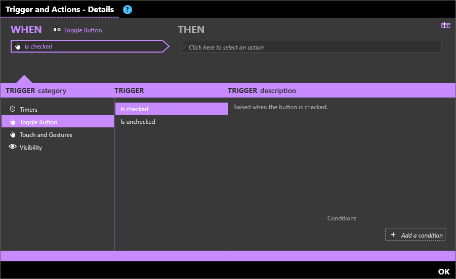Image resolution: width=456 pixels, height=279 pixels.
Task: Select the is checked trigger box under WHEN
Action: 90,46
